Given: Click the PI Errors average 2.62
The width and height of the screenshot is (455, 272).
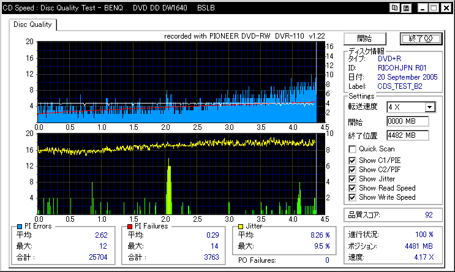Looking at the screenshot, I should pyautogui.click(x=101, y=235).
